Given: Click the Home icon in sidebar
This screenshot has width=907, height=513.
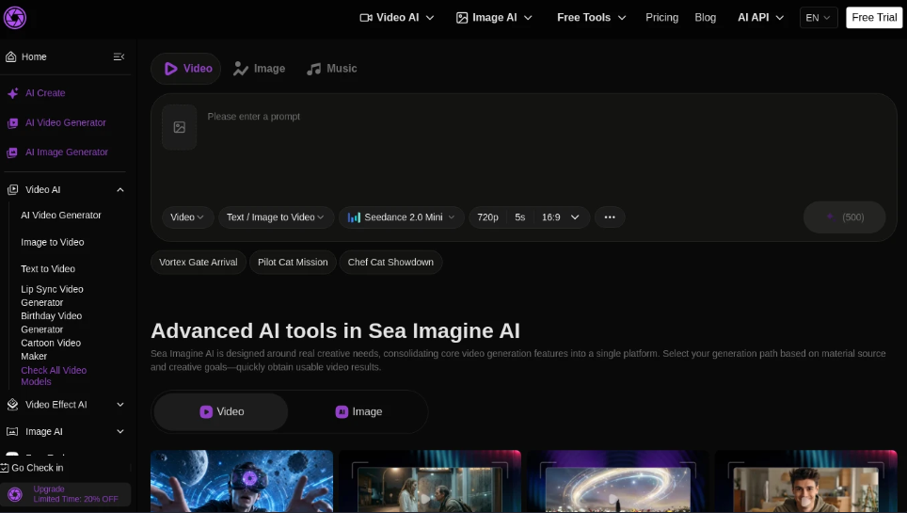Looking at the screenshot, I should [x=11, y=56].
